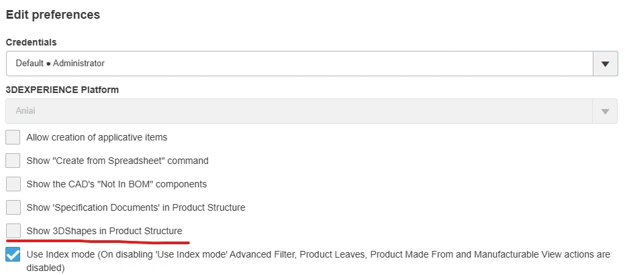Click the 'Show Specification Documents in Product Structure' text
Viewport: 625px width, 275px height.
click(136, 207)
